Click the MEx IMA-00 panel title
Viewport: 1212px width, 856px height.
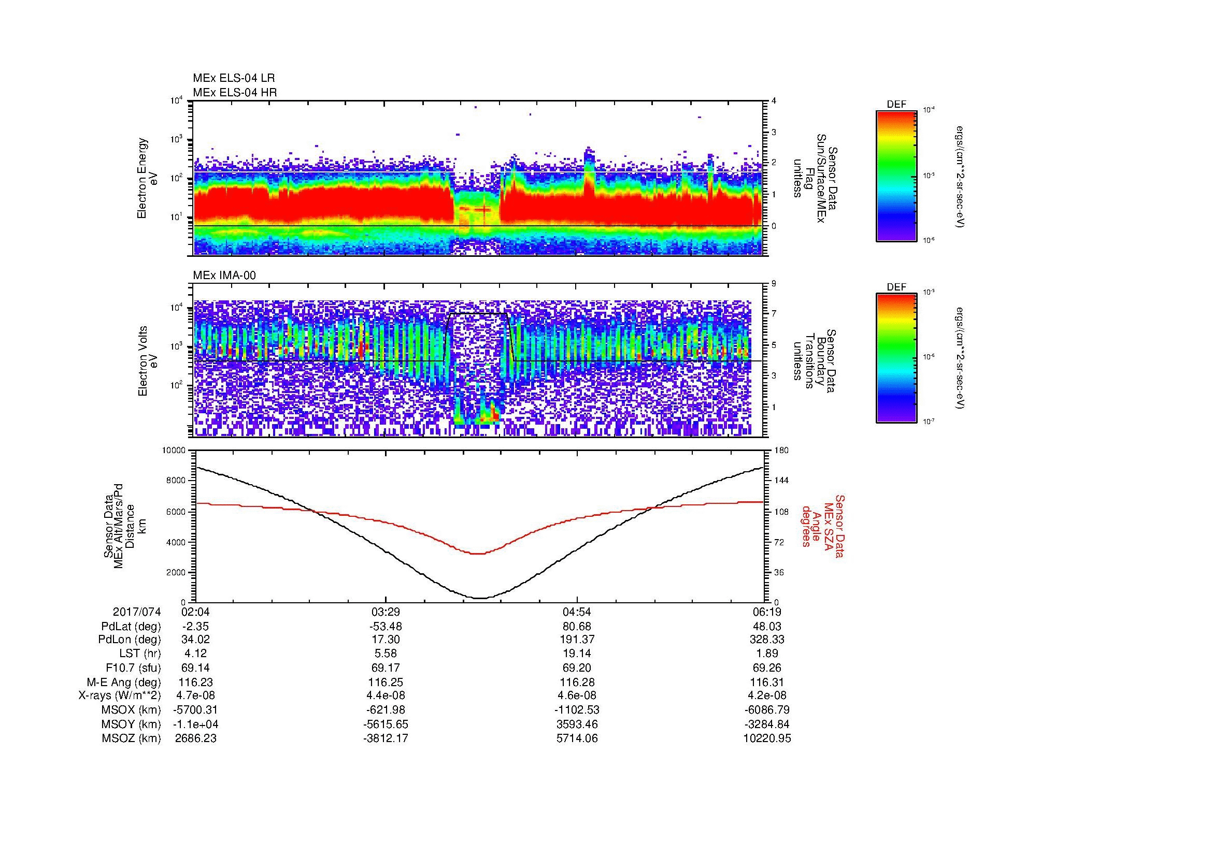(x=224, y=275)
